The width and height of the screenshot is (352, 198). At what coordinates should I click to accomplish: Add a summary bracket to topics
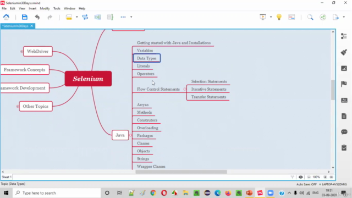tap(110, 17)
